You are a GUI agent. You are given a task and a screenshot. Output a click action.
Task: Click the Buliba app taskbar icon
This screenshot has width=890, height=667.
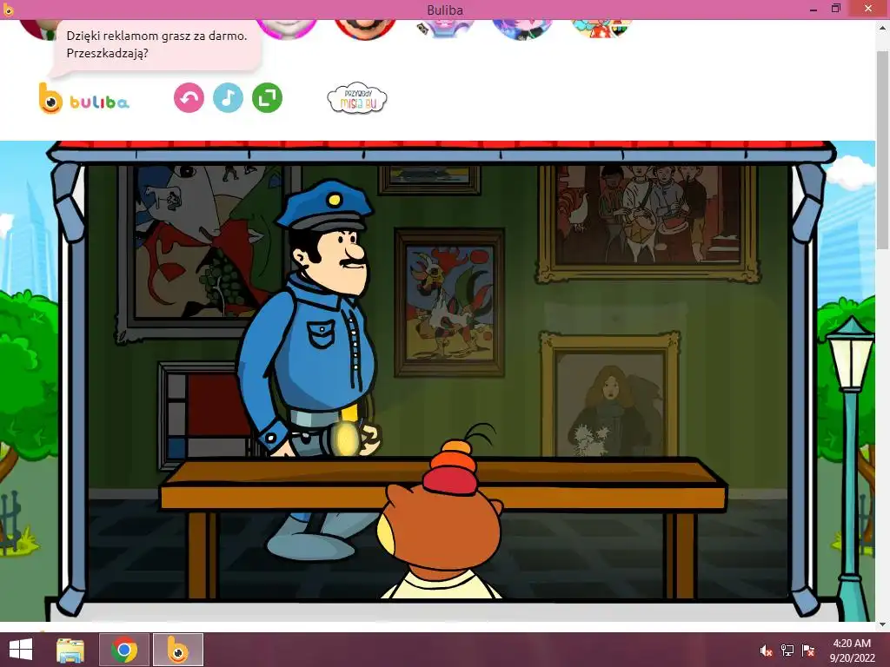pos(177,650)
